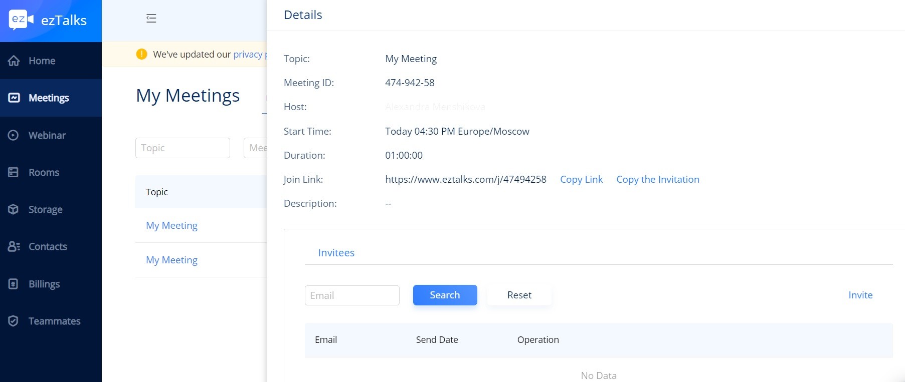This screenshot has width=905, height=382.
Task: Click the Contacts people icon
Action: 14,246
